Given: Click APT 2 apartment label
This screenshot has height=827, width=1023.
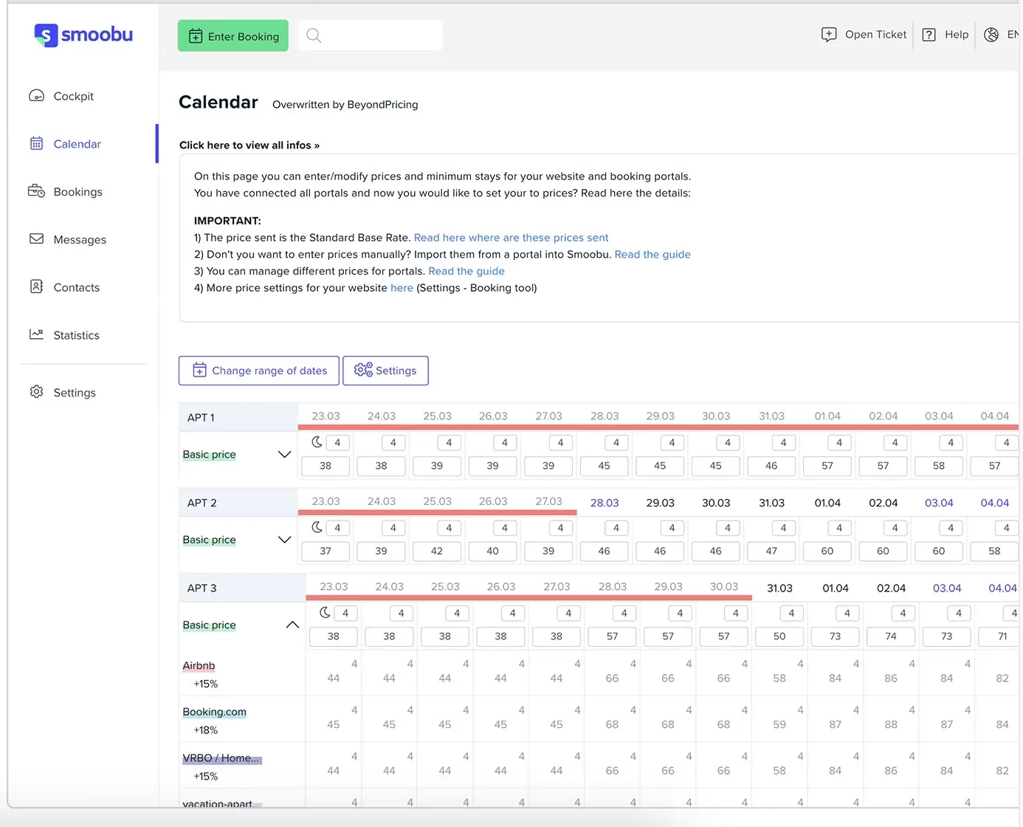Looking at the screenshot, I should 201,503.
